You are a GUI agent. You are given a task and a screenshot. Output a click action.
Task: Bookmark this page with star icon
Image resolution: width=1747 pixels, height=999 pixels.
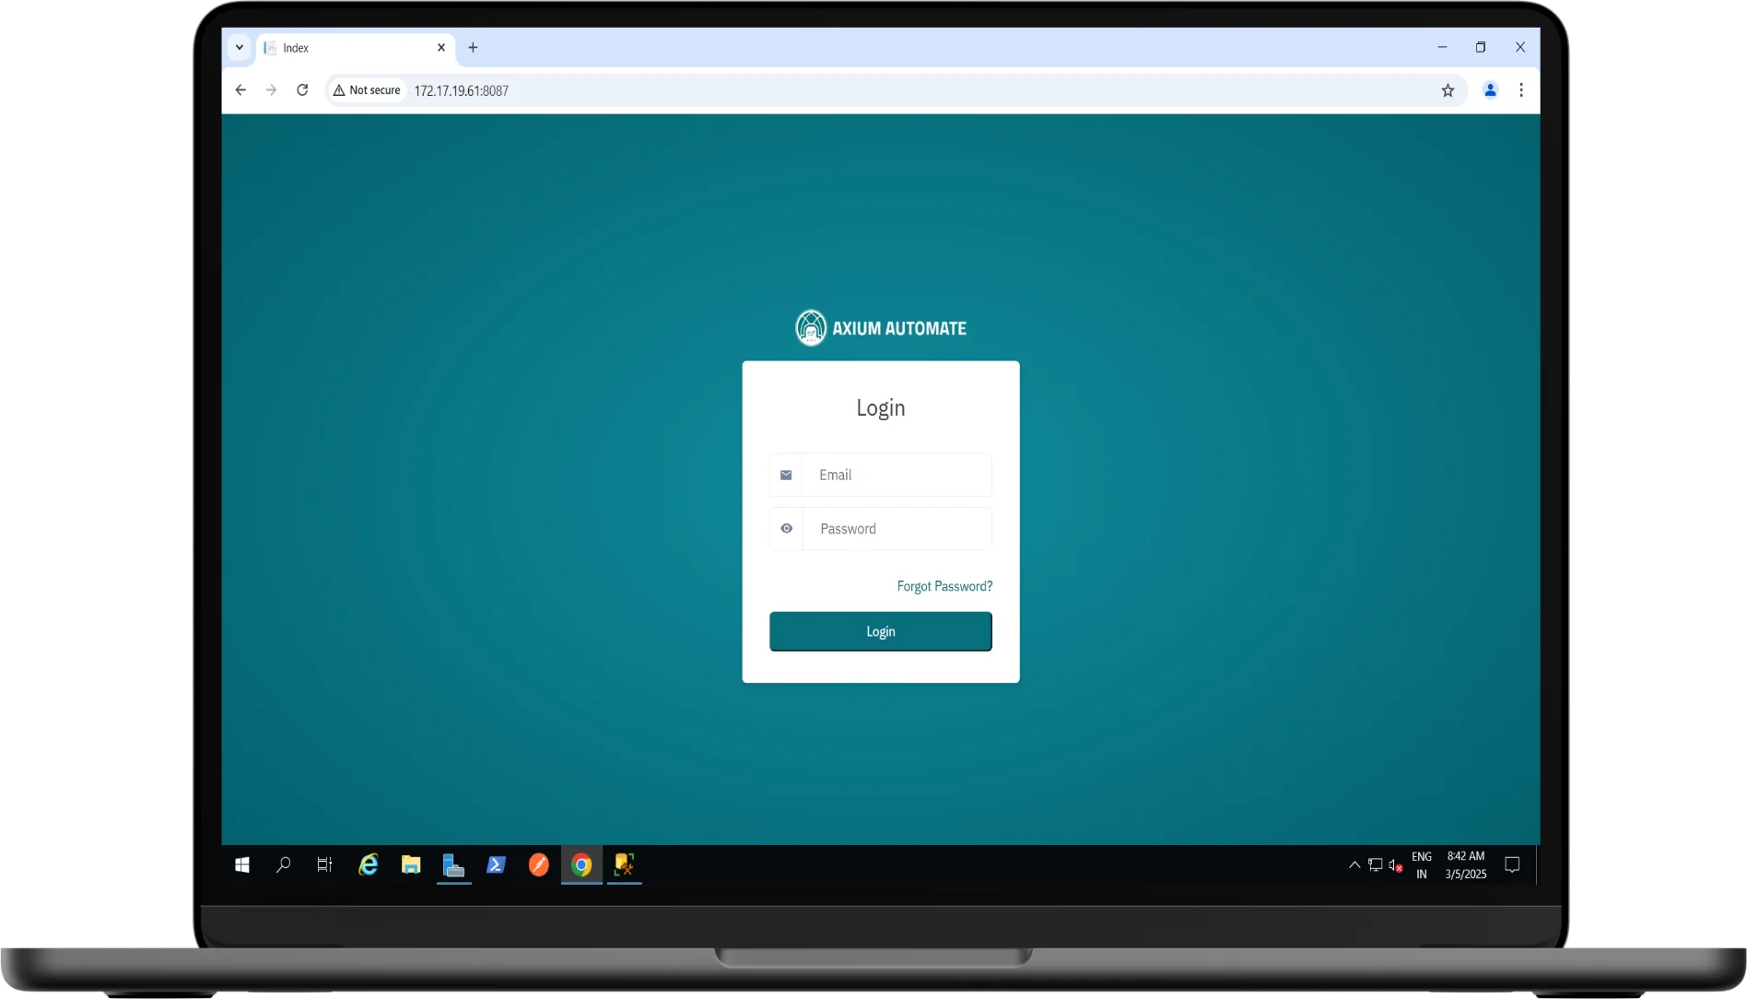click(1448, 90)
